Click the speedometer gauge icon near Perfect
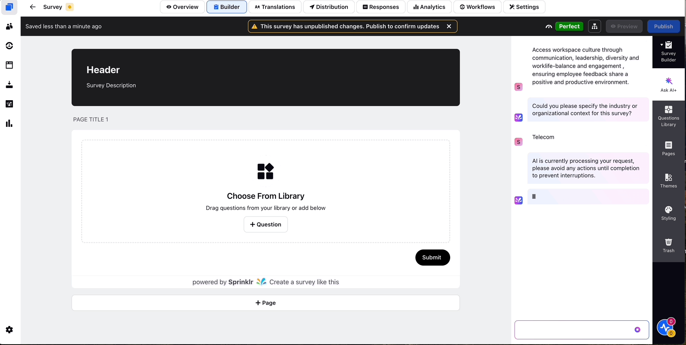The width and height of the screenshot is (686, 345). pyautogui.click(x=548, y=26)
